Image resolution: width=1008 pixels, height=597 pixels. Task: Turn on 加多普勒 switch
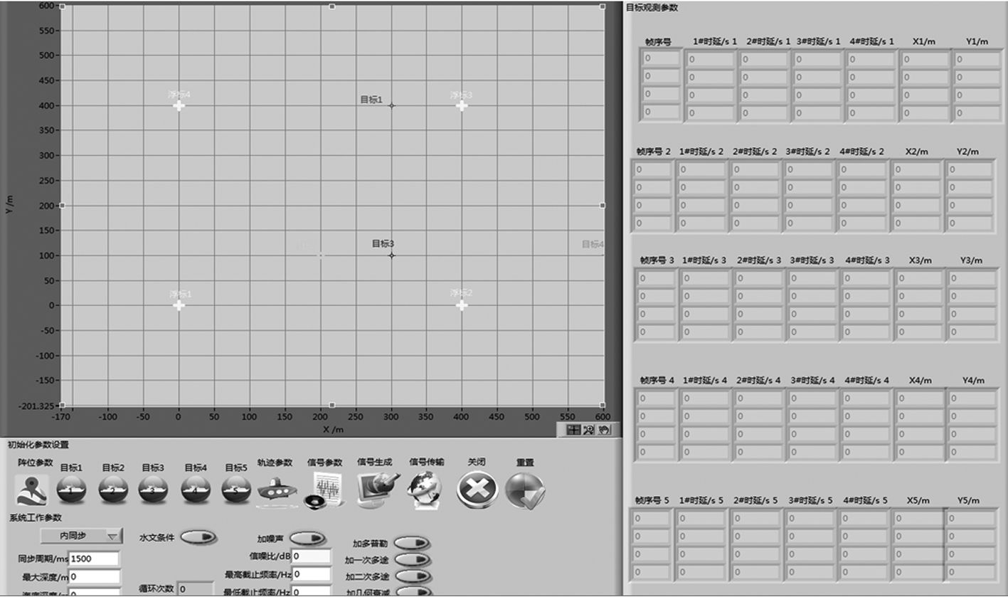pyautogui.click(x=412, y=543)
